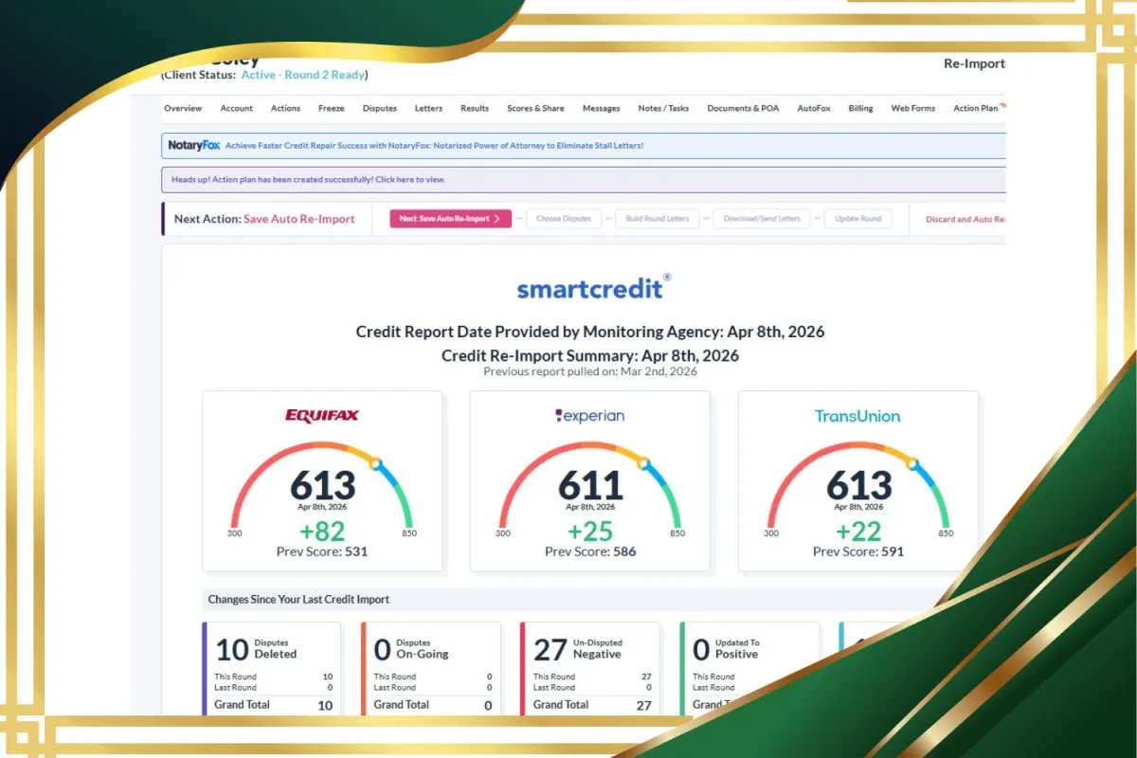Click the Experian 611 score
The image size is (1137, 758).
click(x=590, y=486)
